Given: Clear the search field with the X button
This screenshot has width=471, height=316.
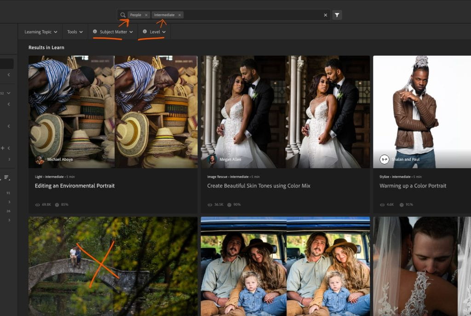Looking at the screenshot, I should click(325, 14).
